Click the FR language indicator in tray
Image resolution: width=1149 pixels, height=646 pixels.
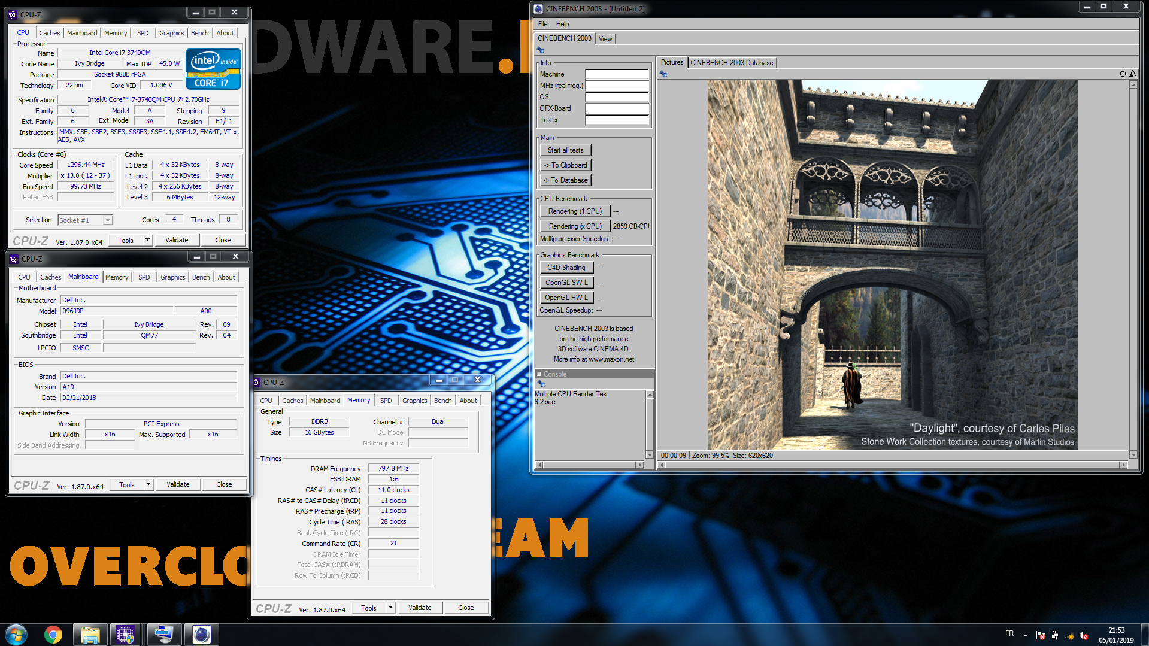pyautogui.click(x=1009, y=633)
